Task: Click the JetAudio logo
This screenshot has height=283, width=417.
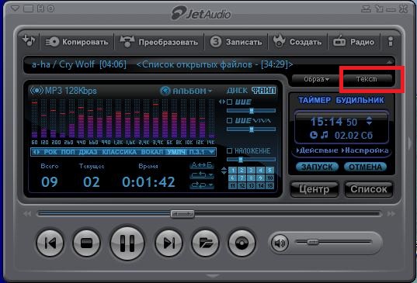Action: tap(201, 13)
